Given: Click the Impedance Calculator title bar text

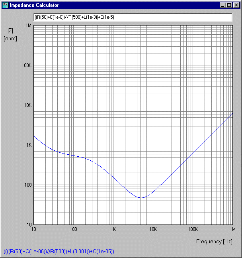Looking at the screenshot, I should [x=34, y=5].
